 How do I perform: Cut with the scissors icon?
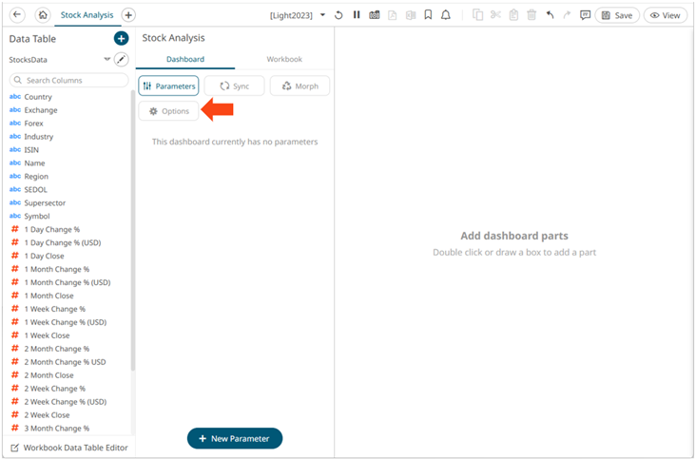(495, 15)
